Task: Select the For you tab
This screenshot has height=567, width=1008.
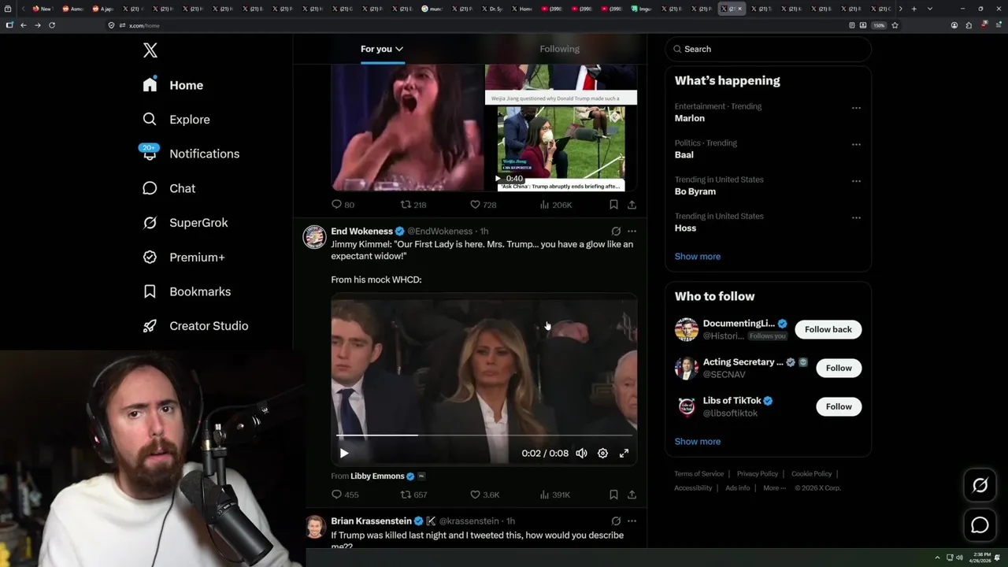Action: click(x=382, y=49)
